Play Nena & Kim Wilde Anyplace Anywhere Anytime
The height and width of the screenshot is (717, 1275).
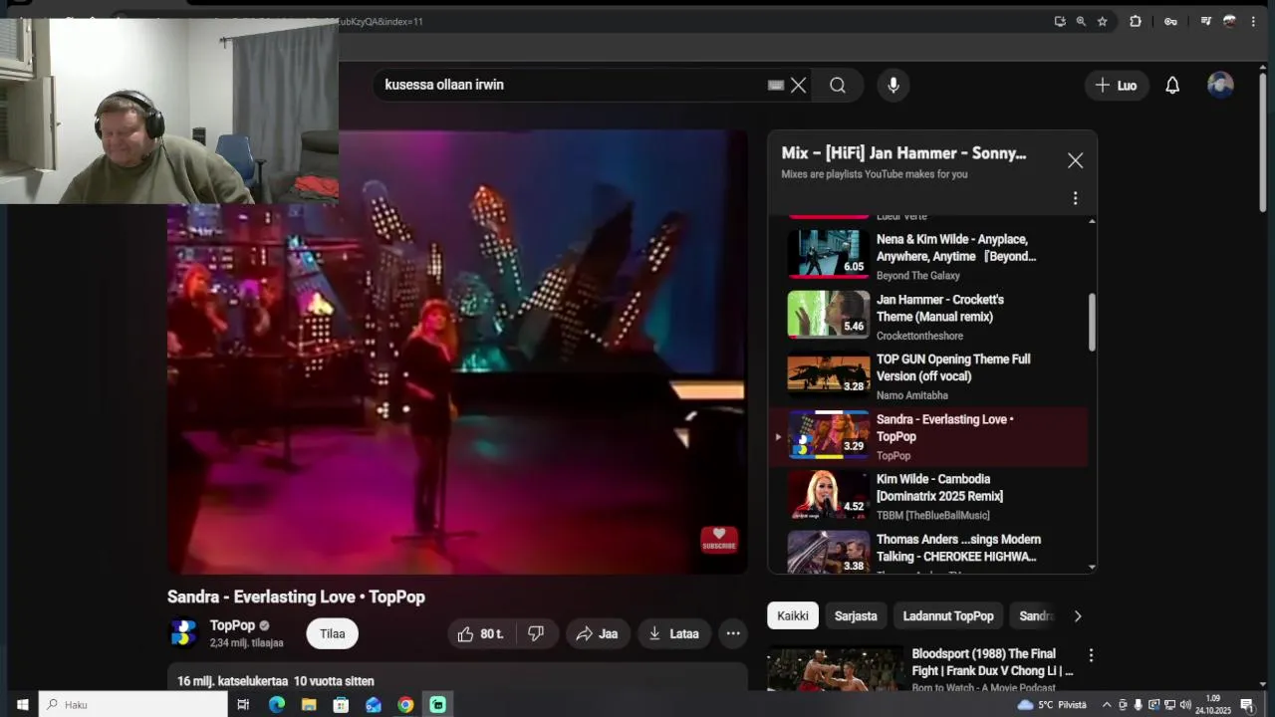pos(928,256)
